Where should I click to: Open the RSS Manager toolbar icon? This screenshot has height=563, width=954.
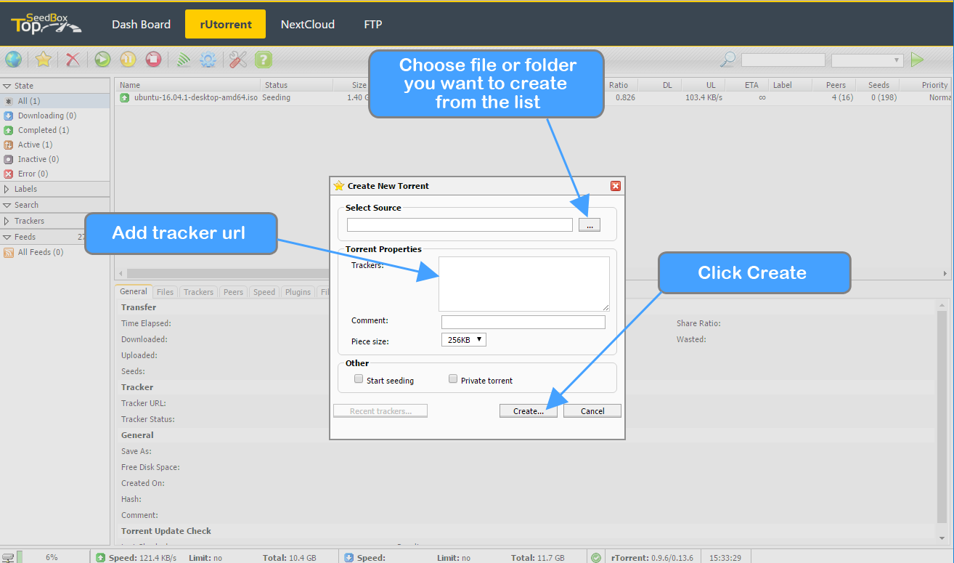pos(184,60)
